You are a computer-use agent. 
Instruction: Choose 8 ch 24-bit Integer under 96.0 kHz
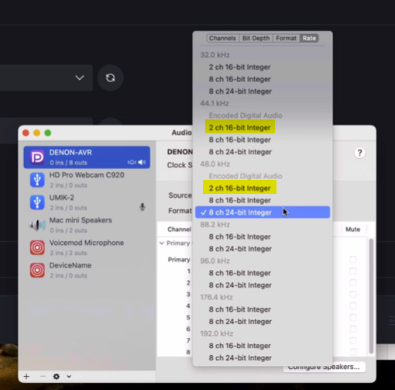click(x=263, y=285)
